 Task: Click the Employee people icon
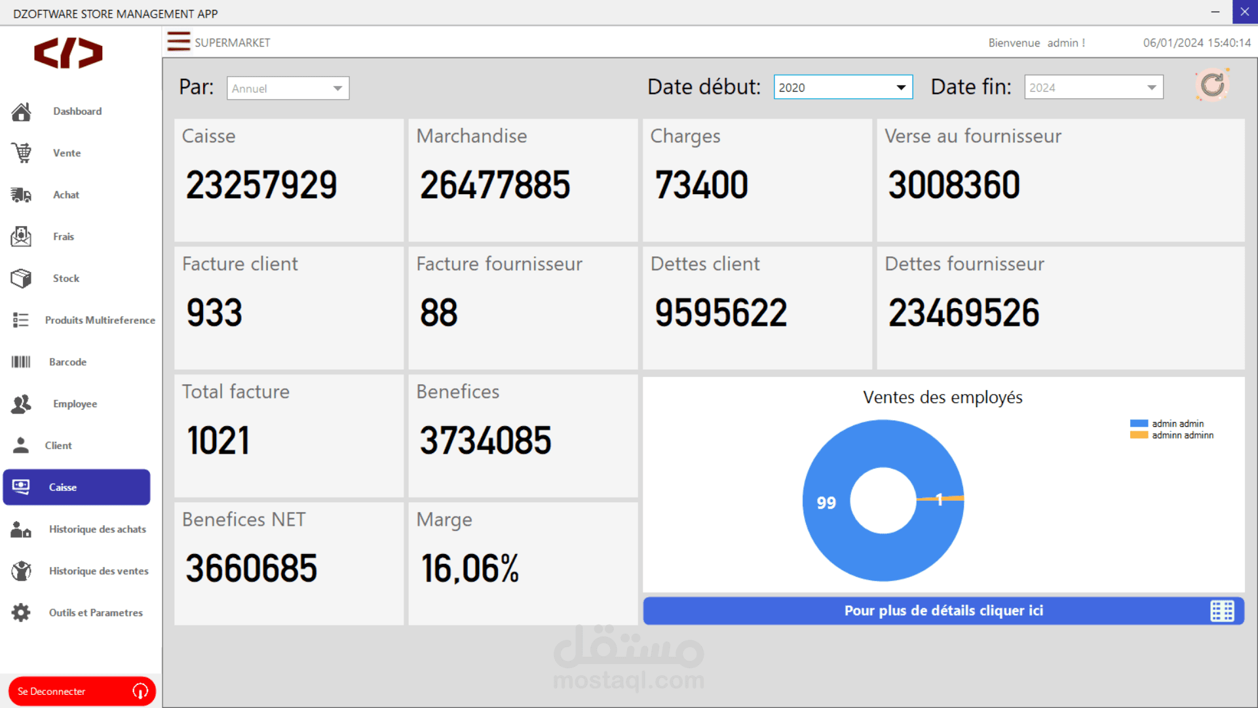(x=21, y=404)
